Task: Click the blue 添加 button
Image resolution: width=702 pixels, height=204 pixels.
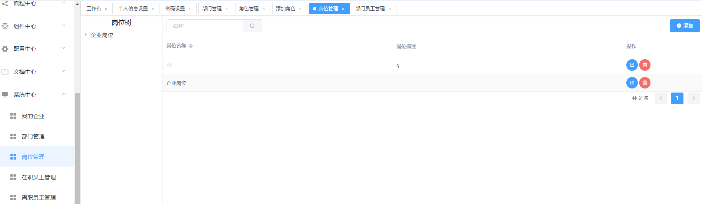Action: pyautogui.click(x=685, y=26)
